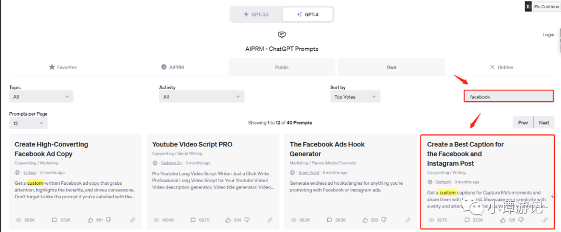The width and height of the screenshot is (561, 232).
Task: Go to next page with Next
Action: (544, 122)
